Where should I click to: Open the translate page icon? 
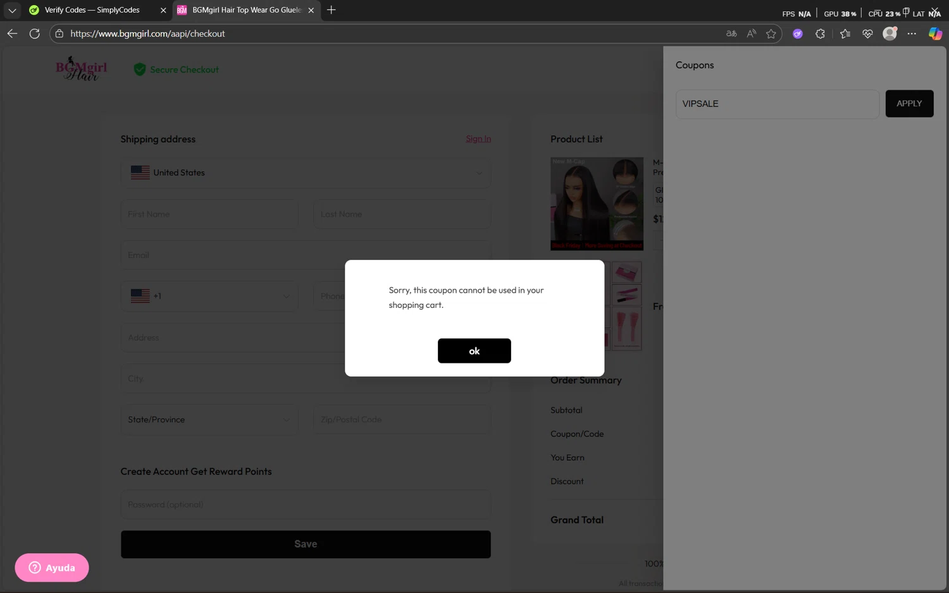pyautogui.click(x=731, y=34)
